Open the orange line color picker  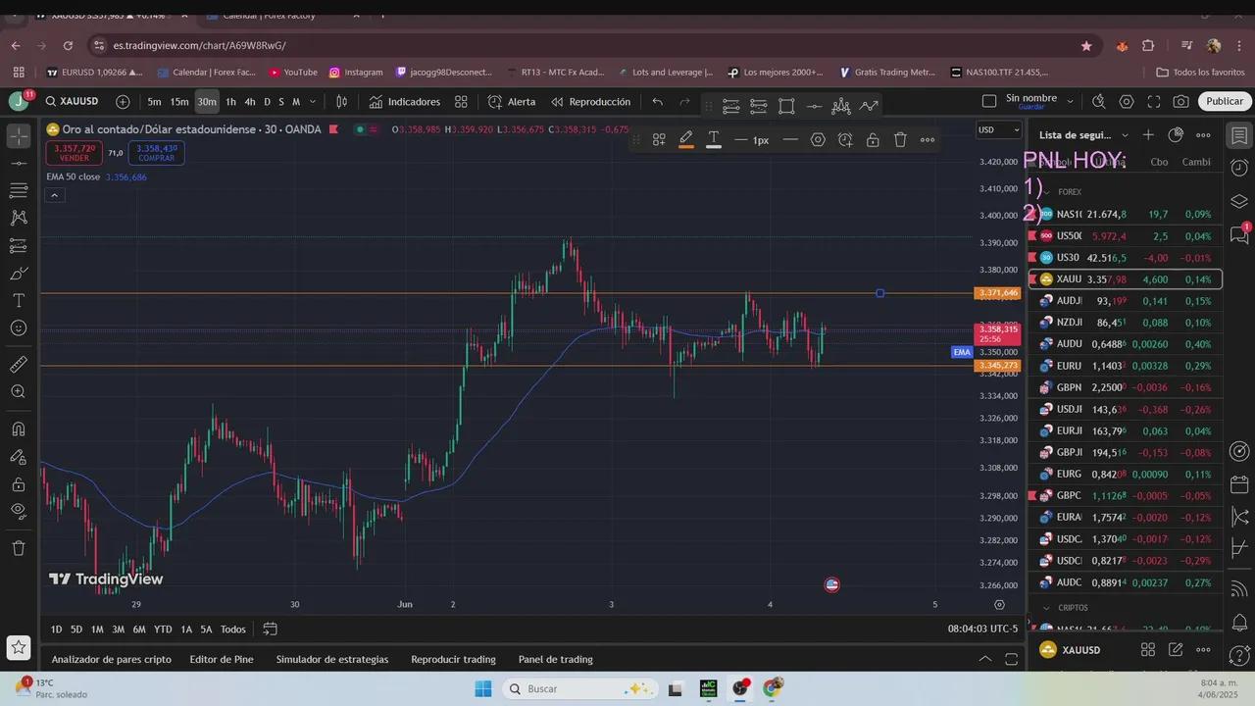686,140
